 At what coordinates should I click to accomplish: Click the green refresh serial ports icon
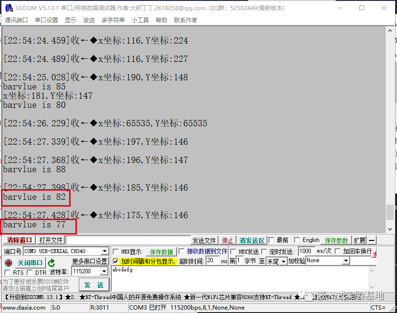coord(51,263)
